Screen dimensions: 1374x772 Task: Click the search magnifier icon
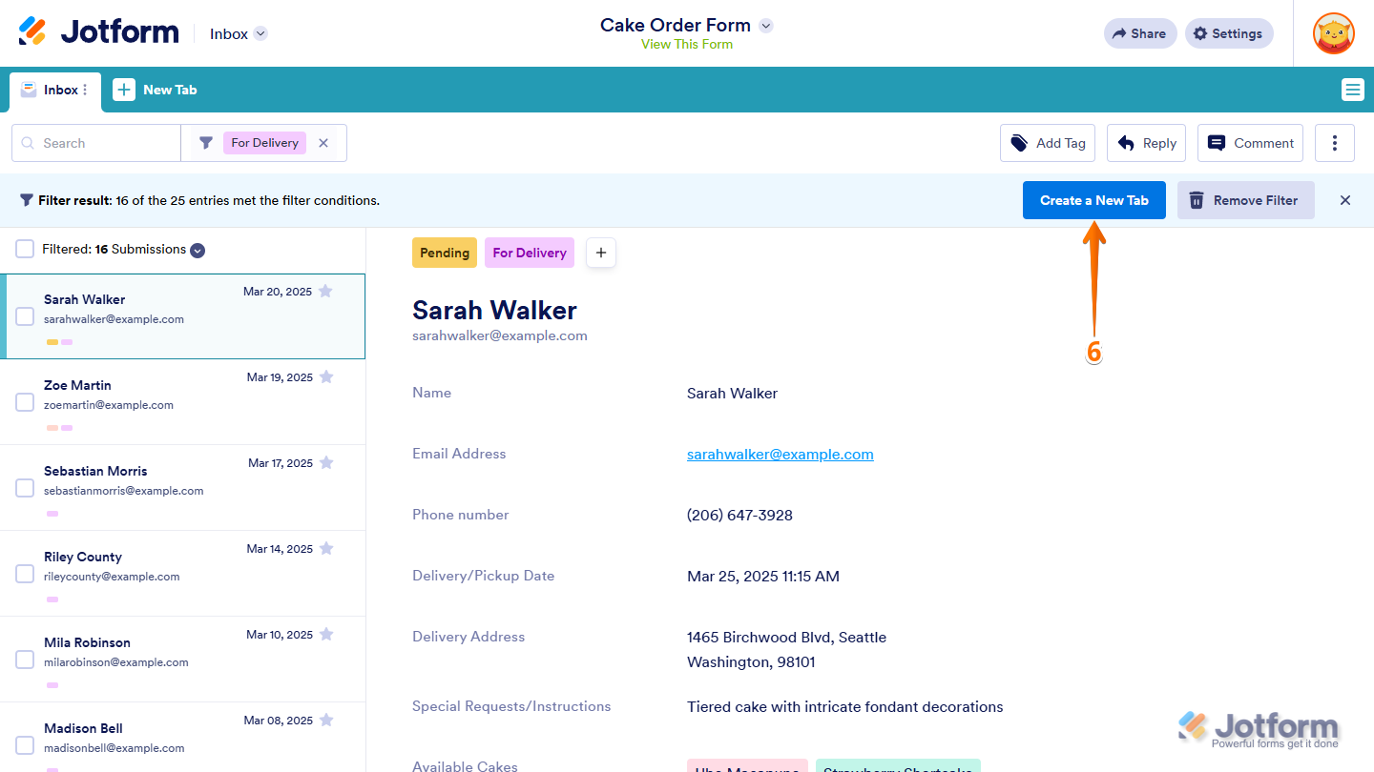tap(28, 143)
